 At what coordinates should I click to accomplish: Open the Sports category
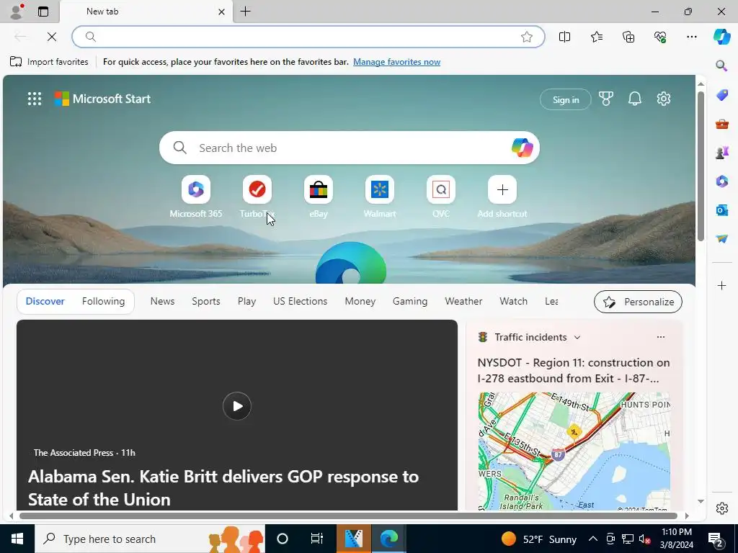click(205, 301)
